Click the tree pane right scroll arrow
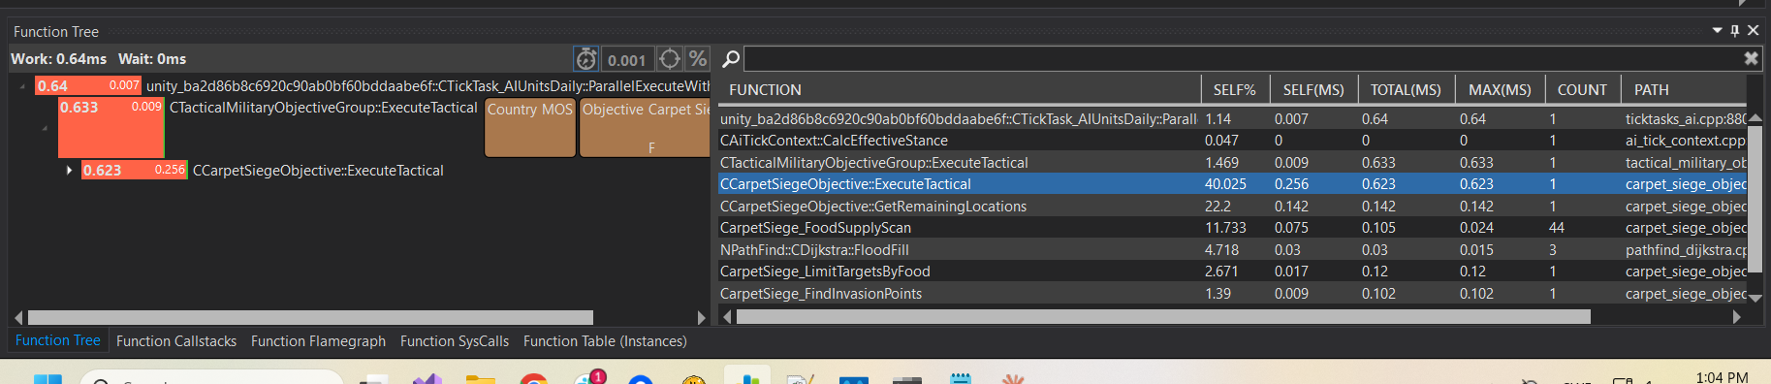Image resolution: width=1771 pixels, height=384 pixels. (x=702, y=317)
